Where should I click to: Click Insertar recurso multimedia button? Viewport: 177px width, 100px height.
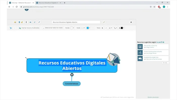[29, 28]
